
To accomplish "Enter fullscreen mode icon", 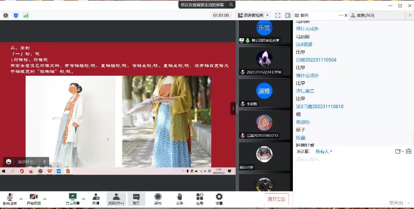I will tap(278, 15).
